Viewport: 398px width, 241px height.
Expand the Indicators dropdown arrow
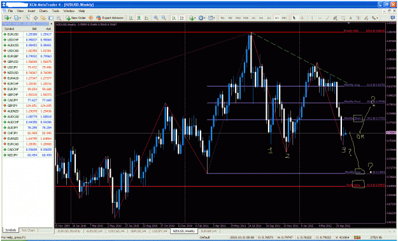(195, 18)
